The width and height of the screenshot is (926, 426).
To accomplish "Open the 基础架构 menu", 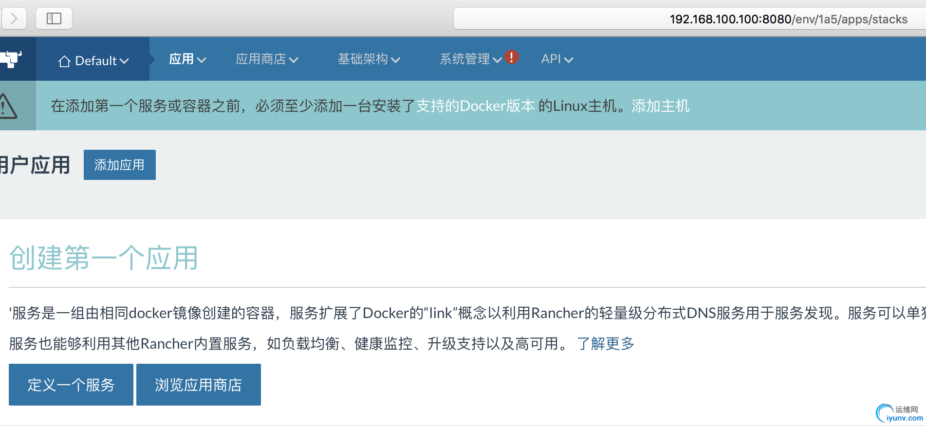I will (369, 59).
